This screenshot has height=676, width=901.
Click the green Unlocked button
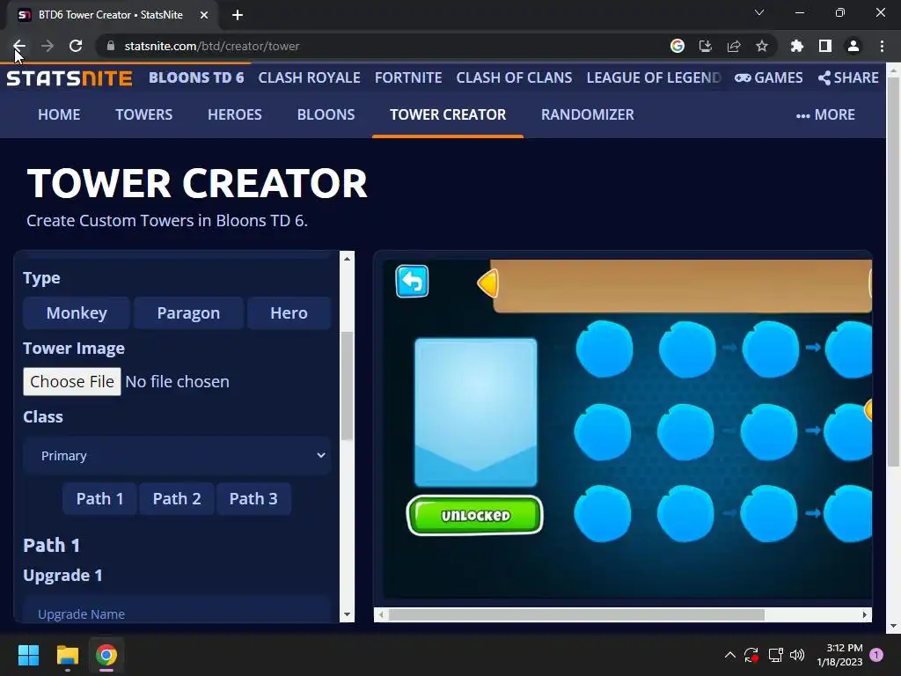coord(474,515)
